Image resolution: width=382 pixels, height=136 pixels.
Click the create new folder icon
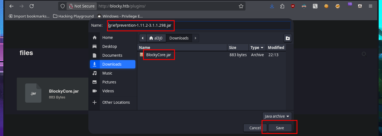pyautogui.click(x=287, y=38)
